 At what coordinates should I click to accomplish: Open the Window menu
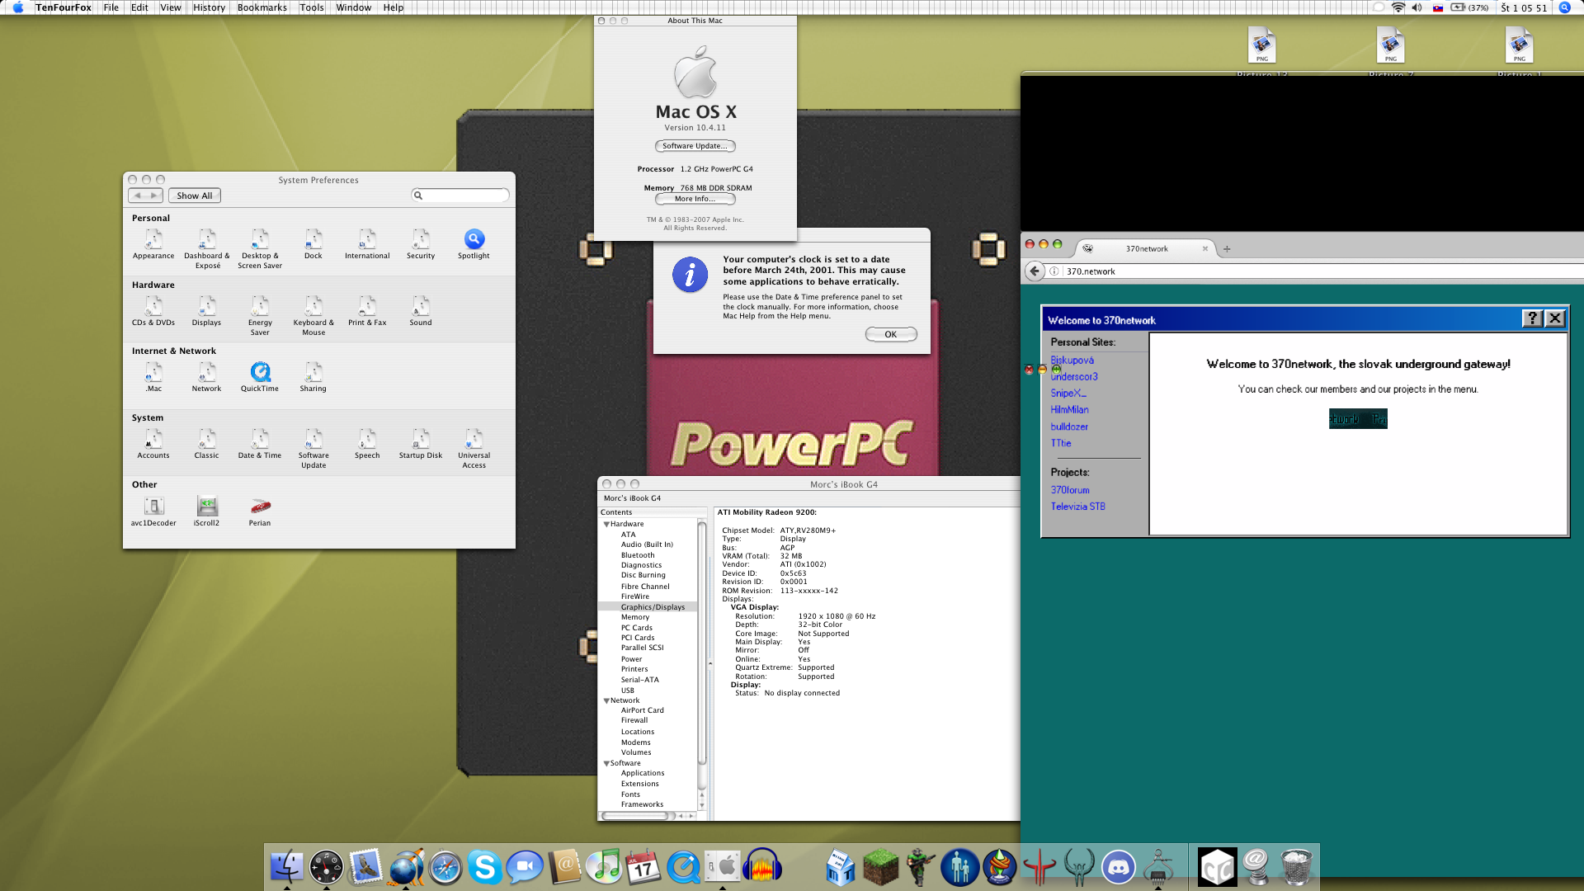tap(354, 7)
